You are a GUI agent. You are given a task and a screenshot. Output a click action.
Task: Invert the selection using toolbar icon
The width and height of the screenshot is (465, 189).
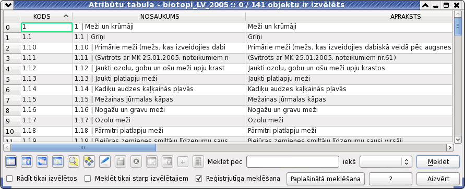coord(42,162)
